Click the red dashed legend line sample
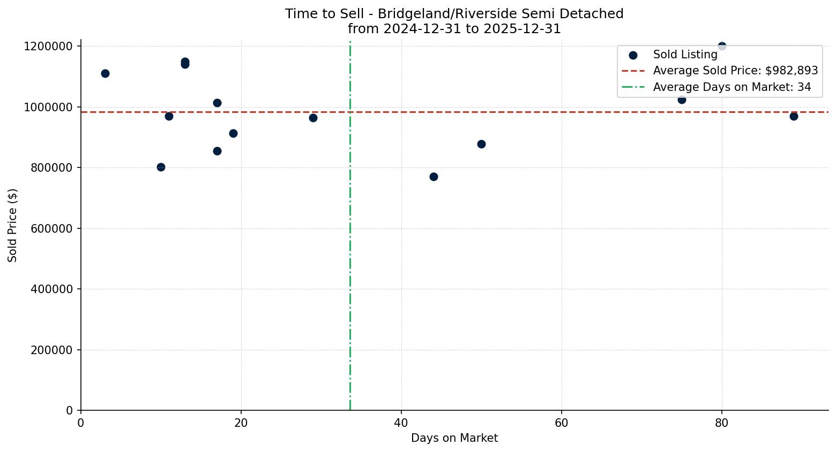836x452 pixels. [x=633, y=71]
